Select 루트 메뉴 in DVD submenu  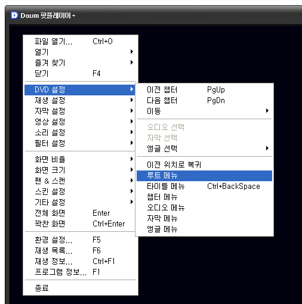pos(204,176)
